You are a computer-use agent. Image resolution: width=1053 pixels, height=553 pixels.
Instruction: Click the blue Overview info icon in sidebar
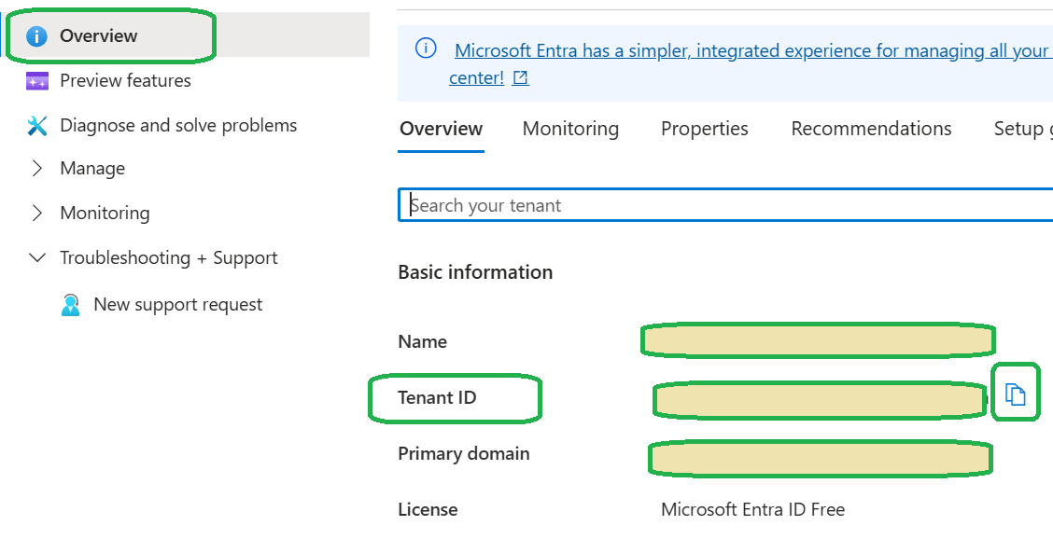tap(36, 36)
